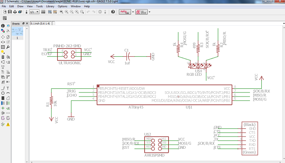Screen dimensions: 285x163
Task: Select the Move tool
Action: pyautogui.click(x=3, y=37)
